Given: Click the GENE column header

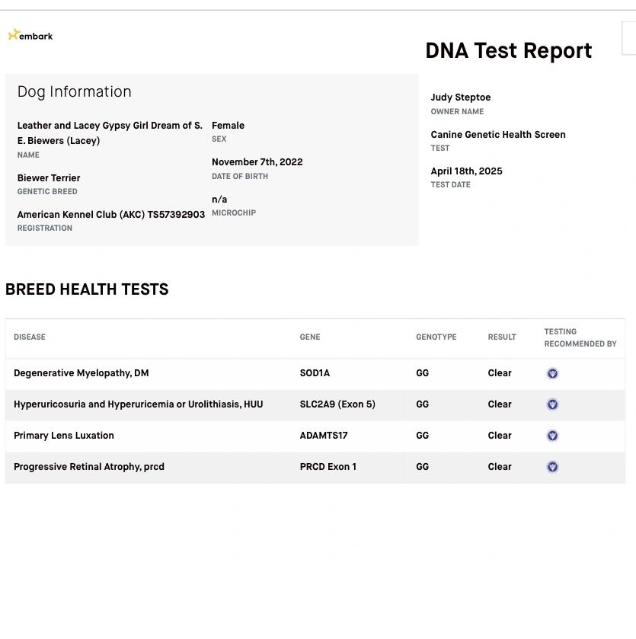Looking at the screenshot, I should [310, 337].
